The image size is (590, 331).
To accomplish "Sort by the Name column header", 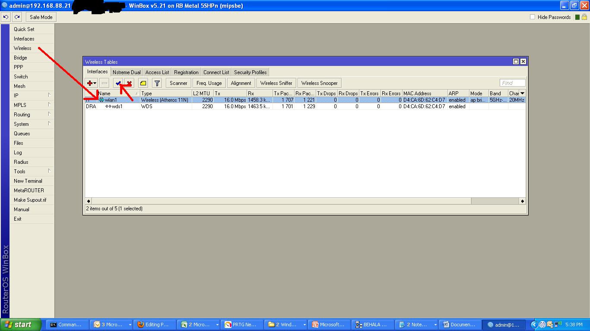I will point(118,94).
